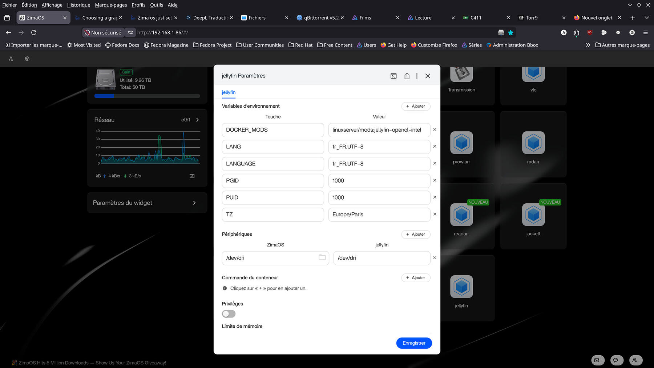Expand the Réseau eth1 interface chevron

click(x=198, y=120)
